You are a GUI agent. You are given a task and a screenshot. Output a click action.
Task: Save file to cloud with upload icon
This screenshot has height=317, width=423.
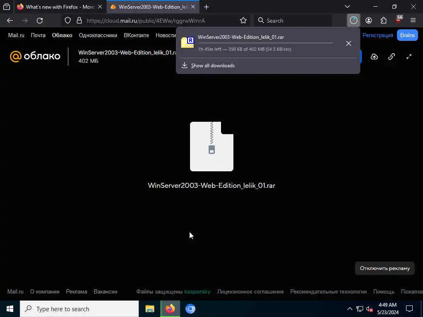pyautogui.click(x=374, y=57)
